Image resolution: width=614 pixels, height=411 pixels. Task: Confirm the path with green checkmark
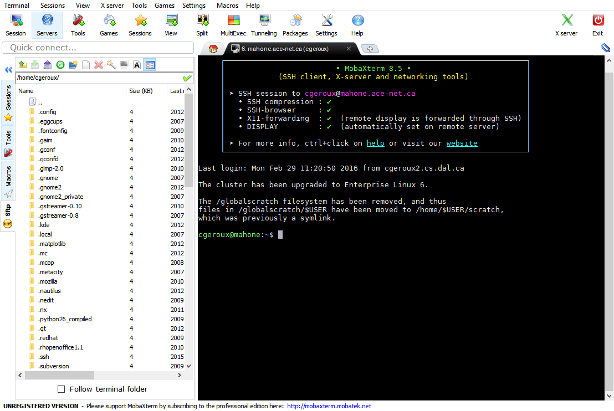[187, 78]
